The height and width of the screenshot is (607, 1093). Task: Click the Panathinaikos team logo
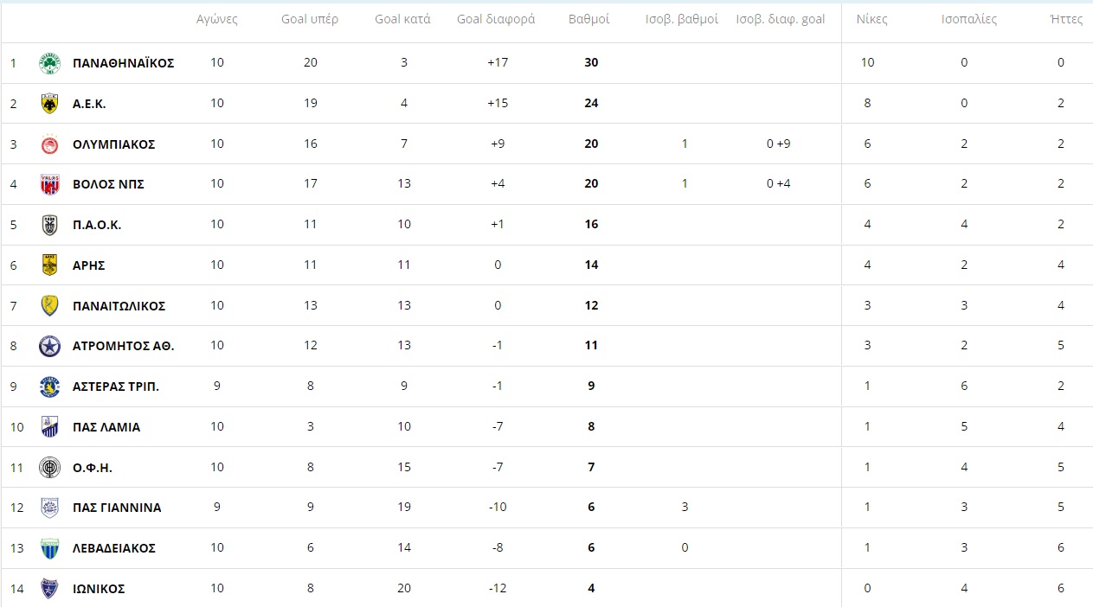[x=50, y=63]
